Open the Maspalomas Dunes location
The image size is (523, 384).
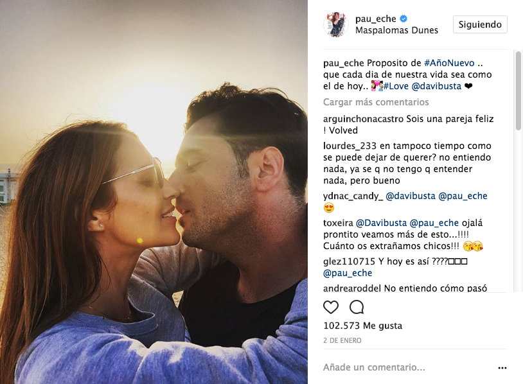tap(396, 30)
